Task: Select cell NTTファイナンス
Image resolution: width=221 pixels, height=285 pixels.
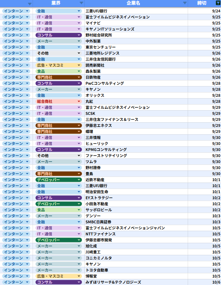Action: coord(136,234)
